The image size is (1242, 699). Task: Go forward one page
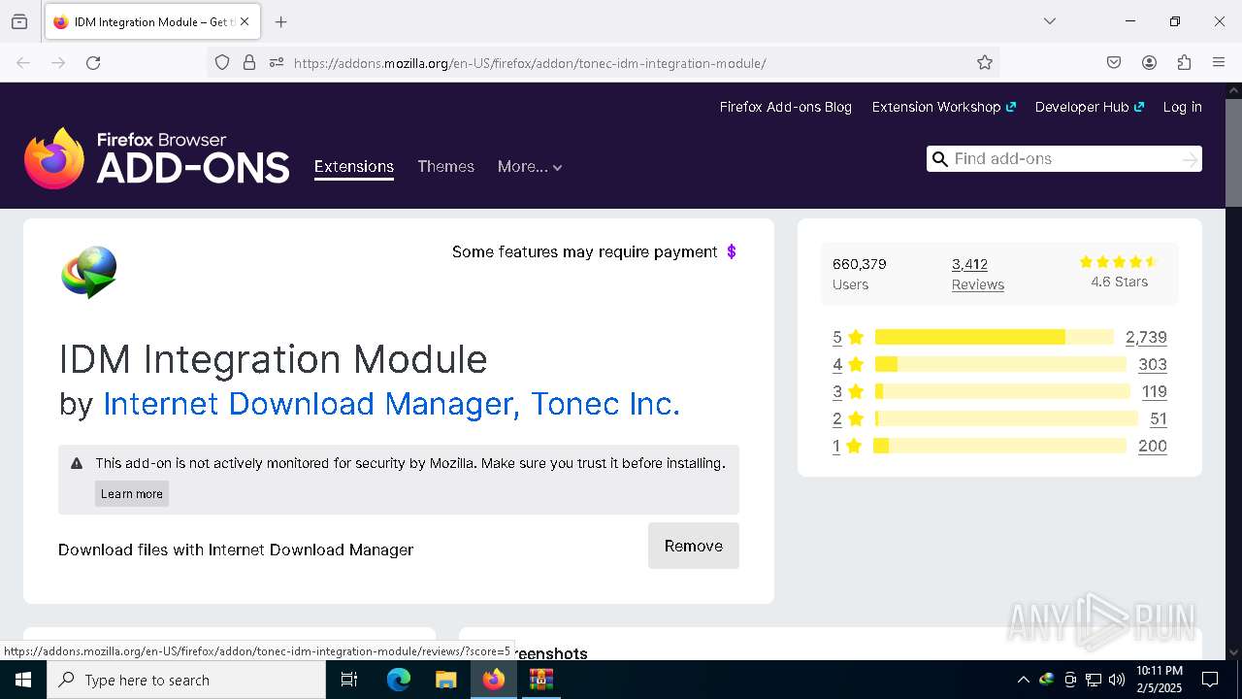point(58,63)
